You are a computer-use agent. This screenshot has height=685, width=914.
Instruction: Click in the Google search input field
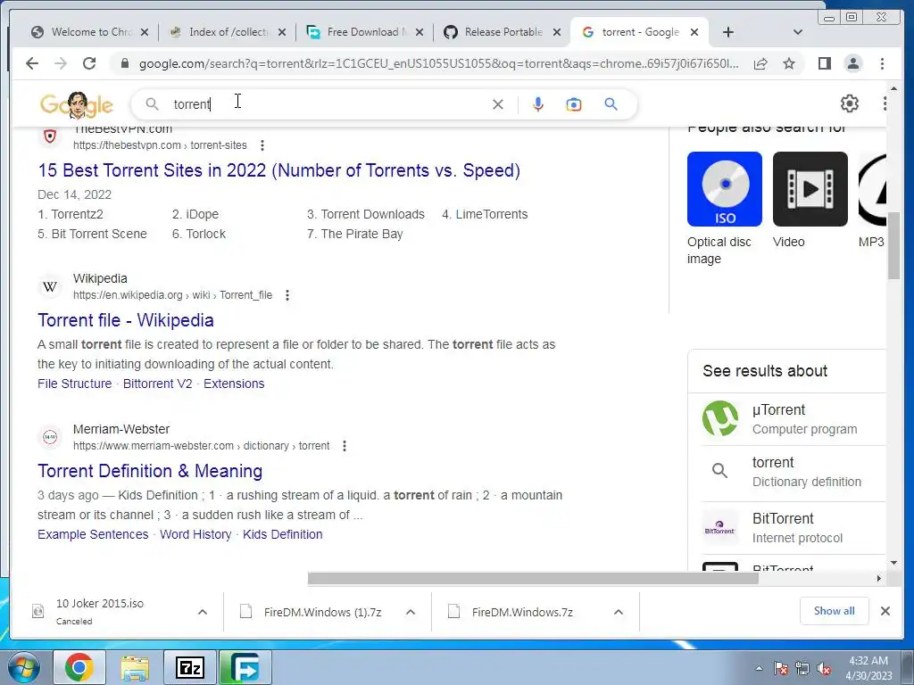329,104
